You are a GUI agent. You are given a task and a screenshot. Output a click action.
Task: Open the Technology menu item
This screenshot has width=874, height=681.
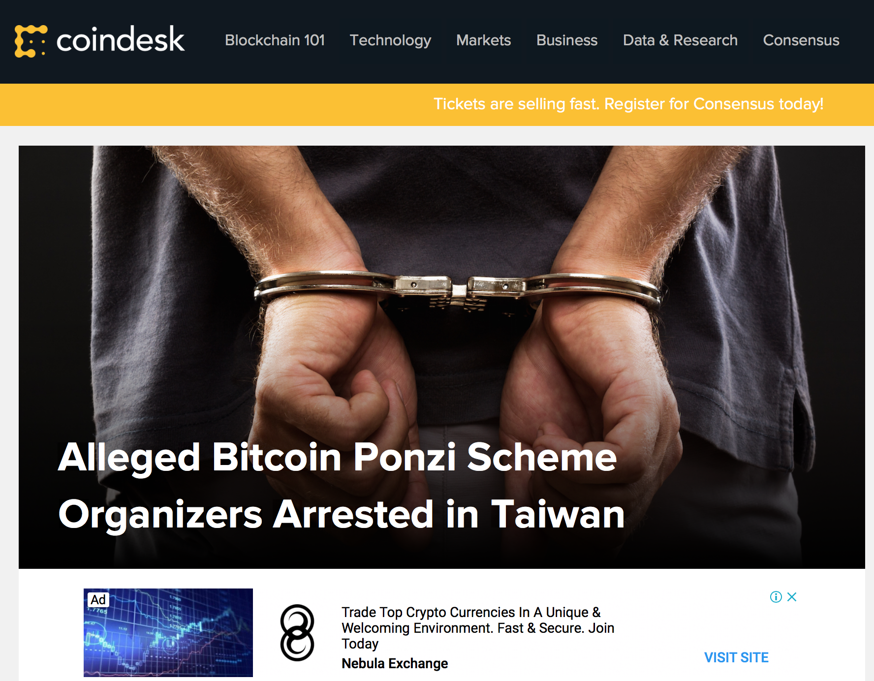tap(390, 41)
